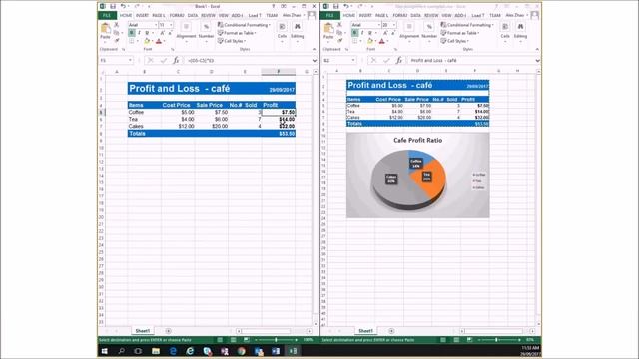
Task: Click Undo arrow in left window
Action: tap(123, 6)
